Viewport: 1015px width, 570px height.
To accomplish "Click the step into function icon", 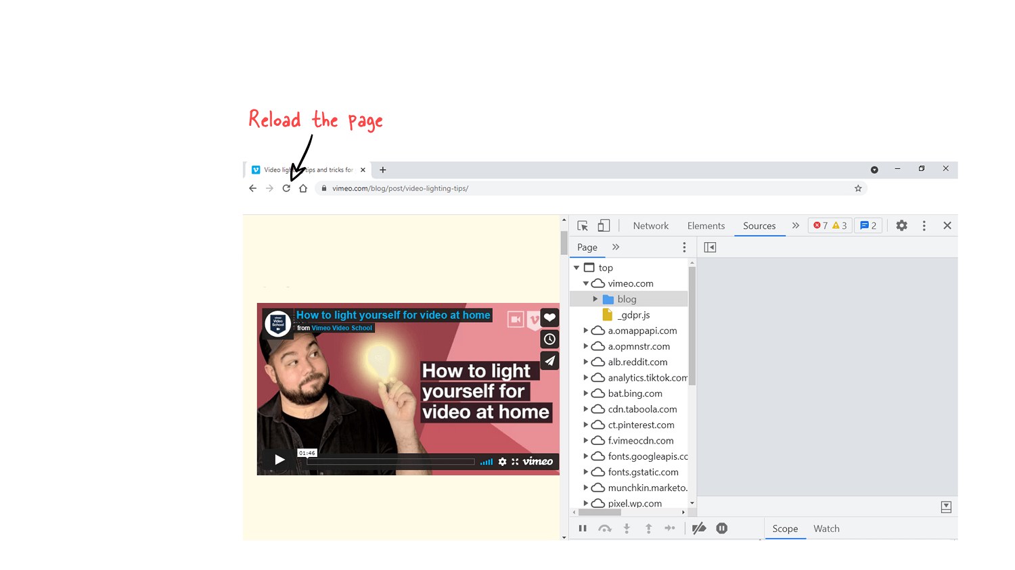I will [627, 529].
